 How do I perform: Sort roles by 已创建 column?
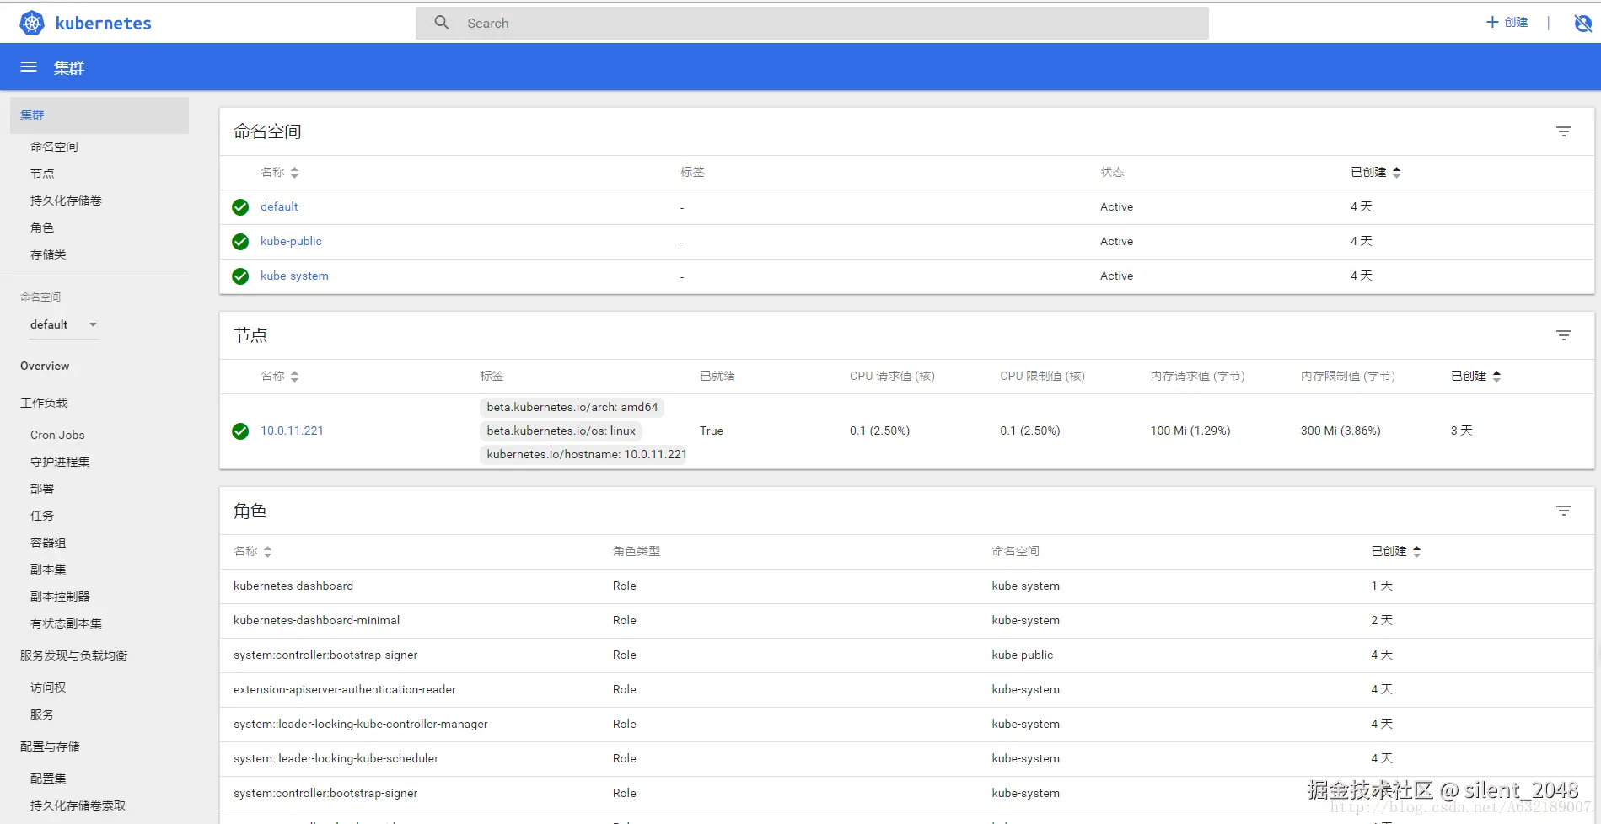(x=1395, y=551)
